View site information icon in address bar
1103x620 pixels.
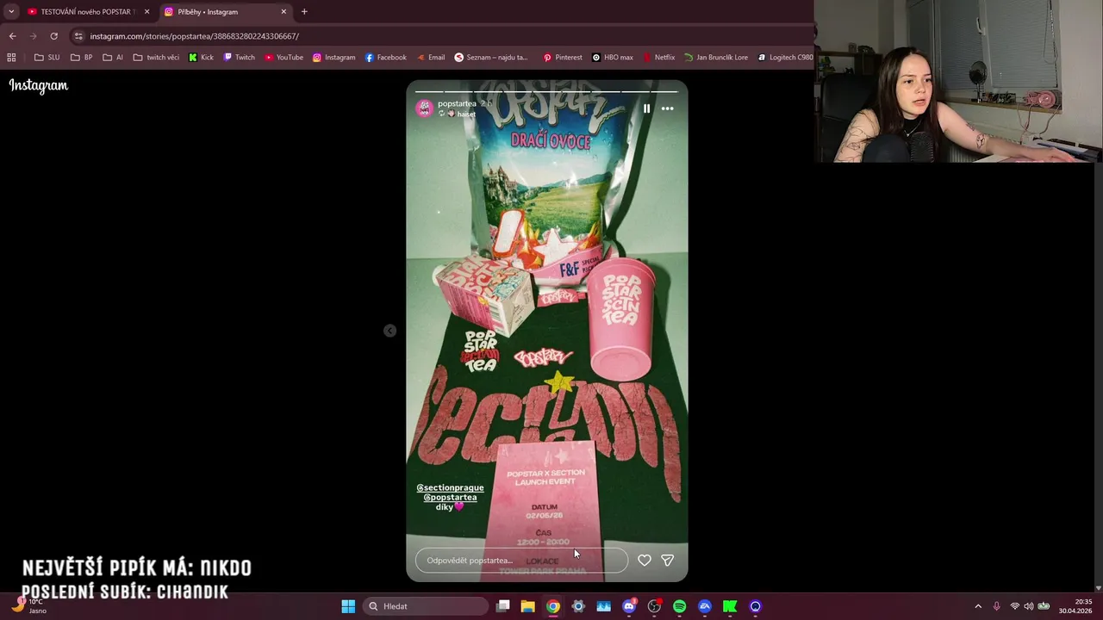pos(78,36)
